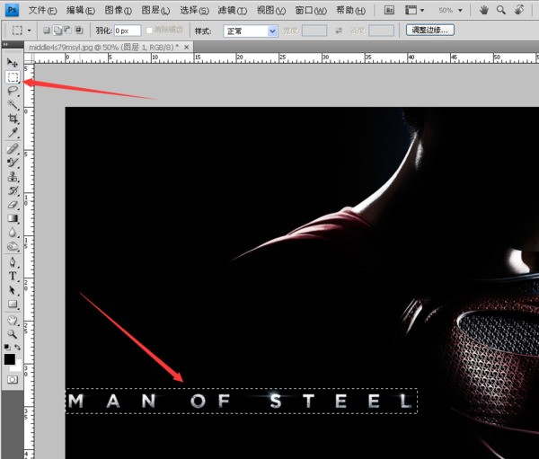
Task: Swap foreground and background colors
Action: (20, 347)
